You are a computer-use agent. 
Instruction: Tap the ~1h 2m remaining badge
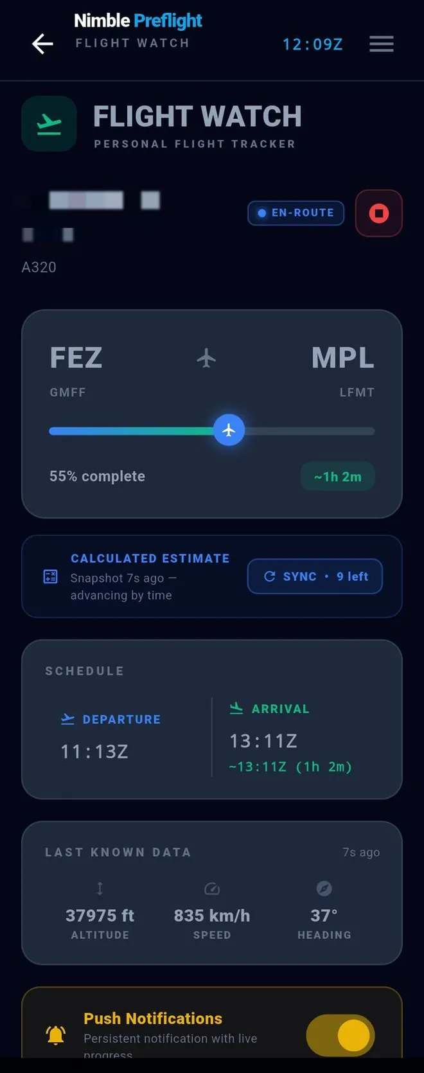[x=338, y=477]
